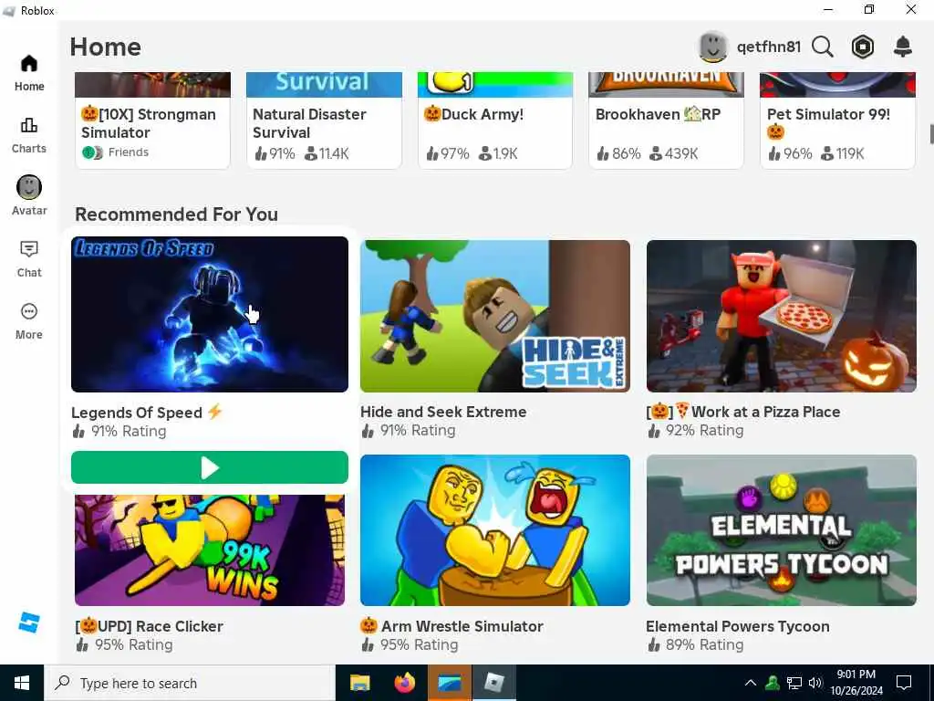Open the [10X] Strongman Simulator card
This screenshot has width=934, height=701.
[x=152, y=120]
